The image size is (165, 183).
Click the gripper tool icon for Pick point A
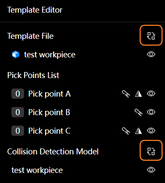pyautogui.click(x=126, y=94)
